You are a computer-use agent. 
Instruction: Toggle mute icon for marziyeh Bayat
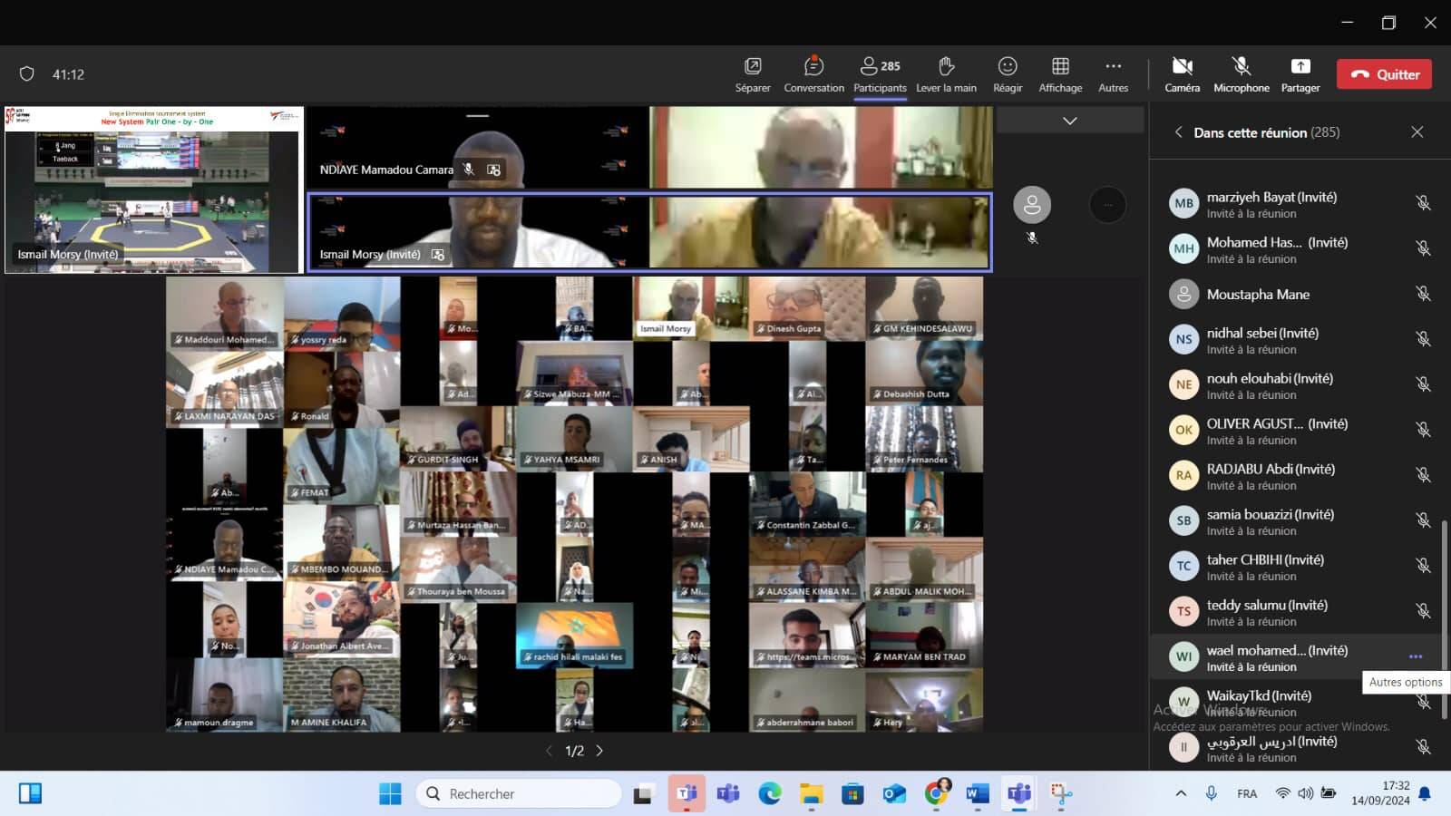tap(1423, 203)
